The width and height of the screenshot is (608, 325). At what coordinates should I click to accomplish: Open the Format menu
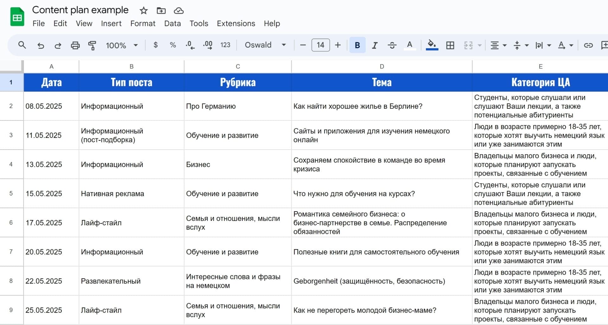point(143,23)
